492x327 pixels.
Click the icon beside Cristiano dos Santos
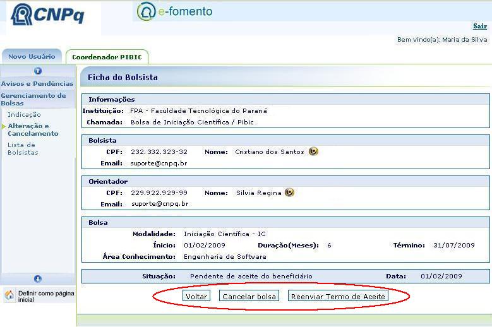[313, 152]
